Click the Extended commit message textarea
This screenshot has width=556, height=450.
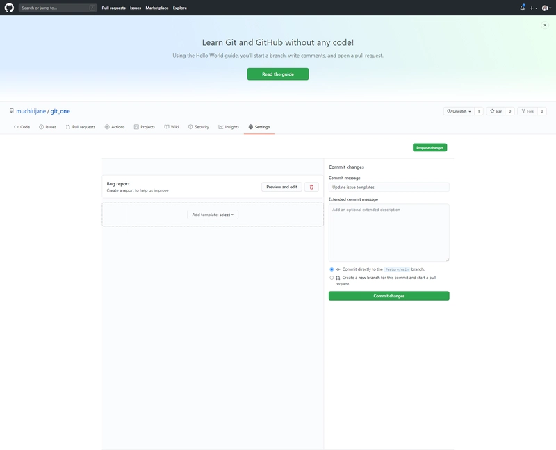point(389,233)
